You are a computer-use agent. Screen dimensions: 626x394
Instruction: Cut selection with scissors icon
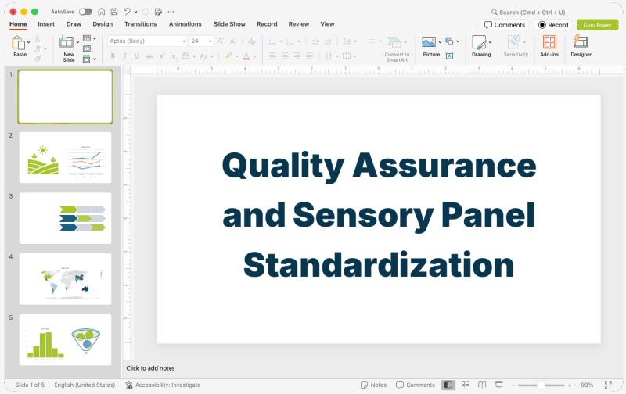37,38
